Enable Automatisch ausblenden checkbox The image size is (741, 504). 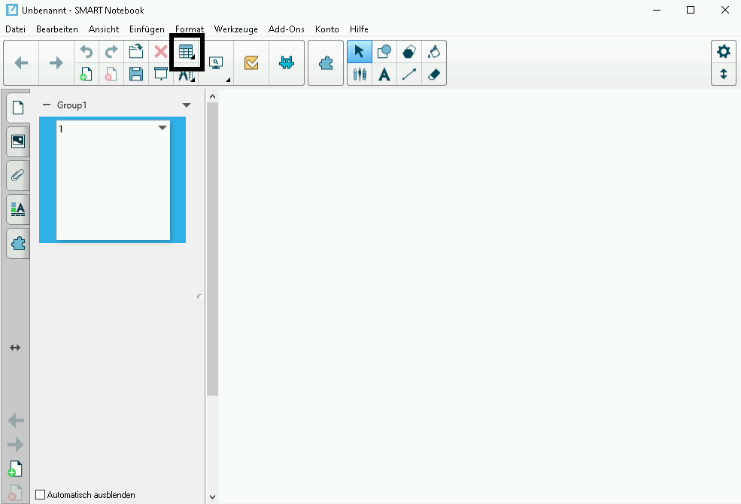click(41, 495)
